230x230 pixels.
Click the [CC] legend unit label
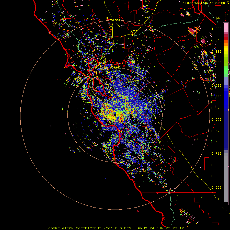218,18
